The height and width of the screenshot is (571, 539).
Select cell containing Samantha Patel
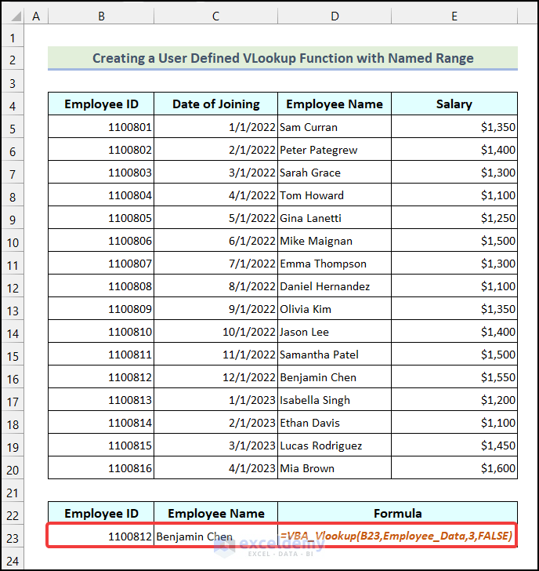[335, 355]
